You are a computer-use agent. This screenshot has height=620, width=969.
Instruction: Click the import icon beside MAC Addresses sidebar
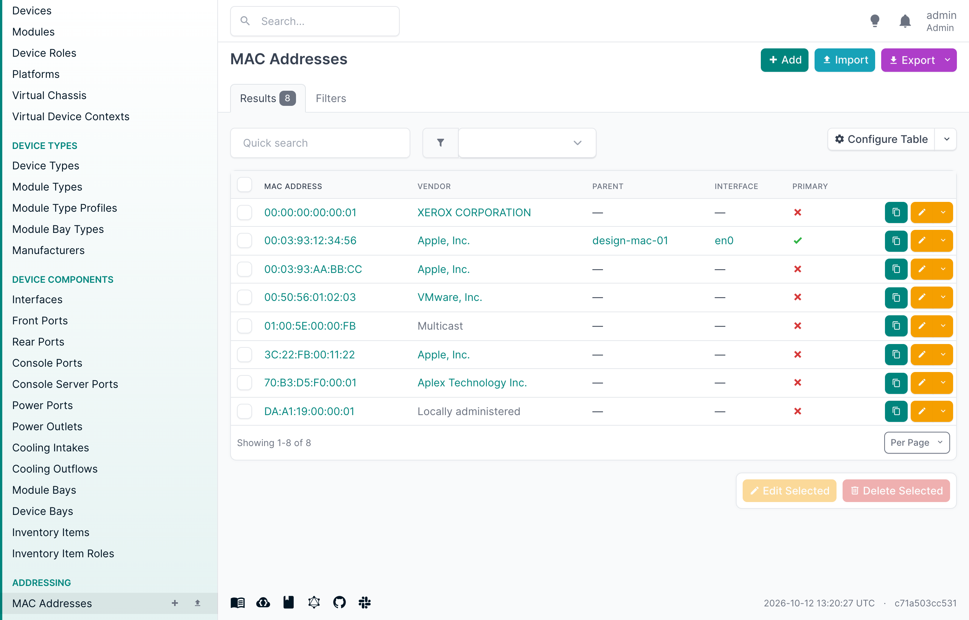point(198,603)
